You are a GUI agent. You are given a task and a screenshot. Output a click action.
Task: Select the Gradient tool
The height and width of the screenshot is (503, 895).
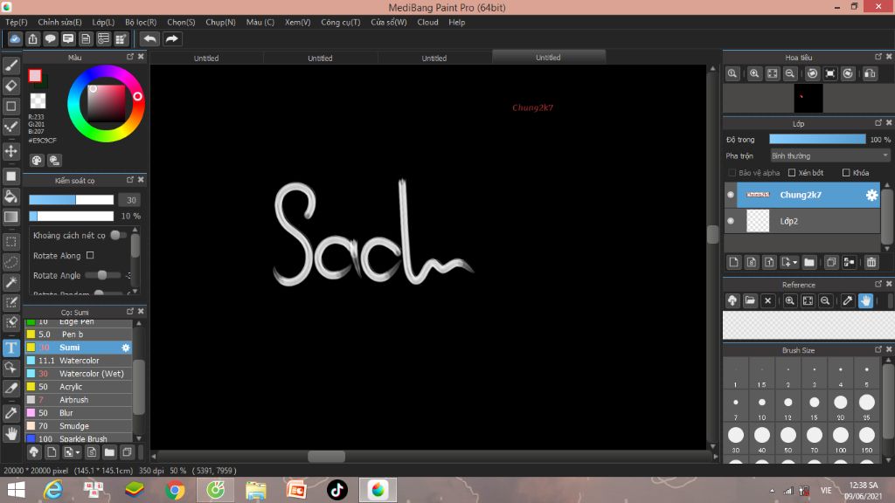click(10, 217)
